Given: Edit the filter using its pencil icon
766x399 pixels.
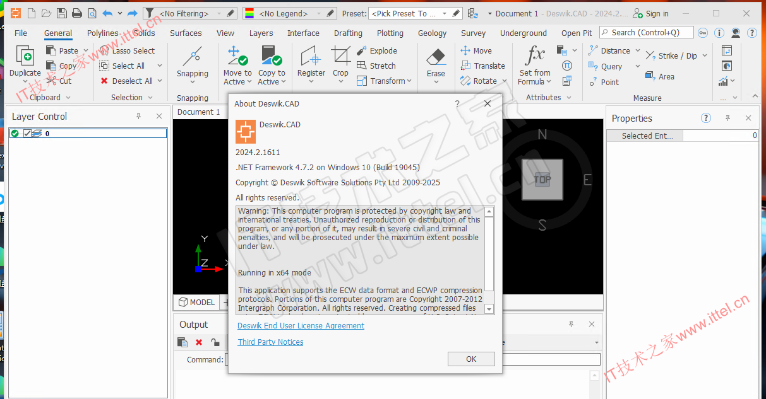Looking at the screenshot, I should click(231, 13).
